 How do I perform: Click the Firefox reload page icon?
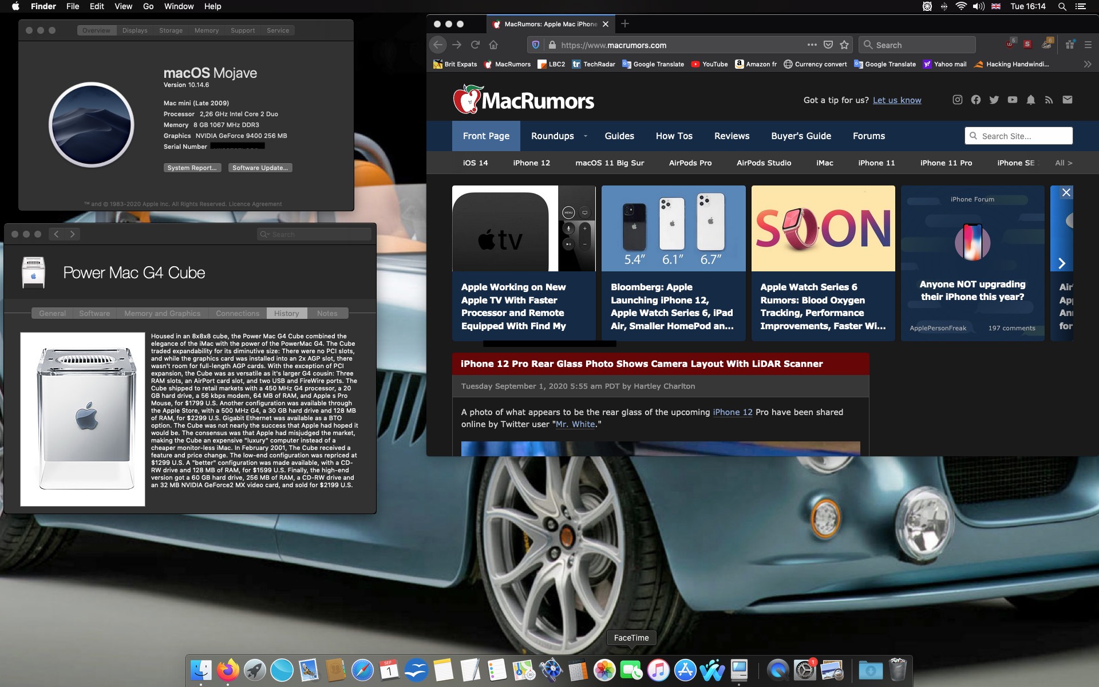tap(475, 45)
